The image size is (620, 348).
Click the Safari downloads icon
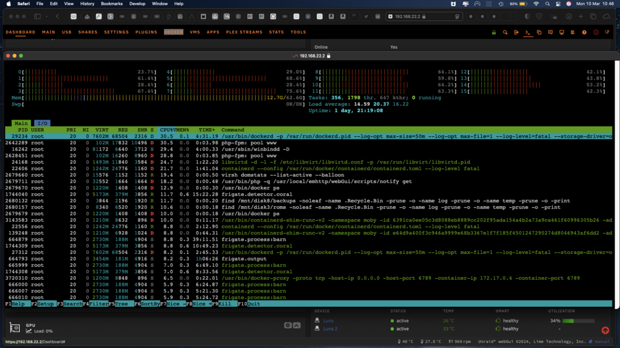pyautogui.click(x=569, y=17)
